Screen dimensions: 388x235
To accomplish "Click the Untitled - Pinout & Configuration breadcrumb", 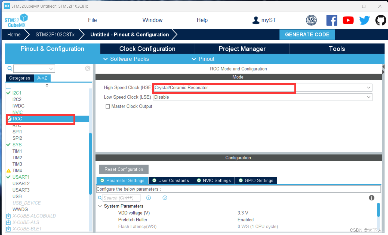I will click(x=130, y=35).
